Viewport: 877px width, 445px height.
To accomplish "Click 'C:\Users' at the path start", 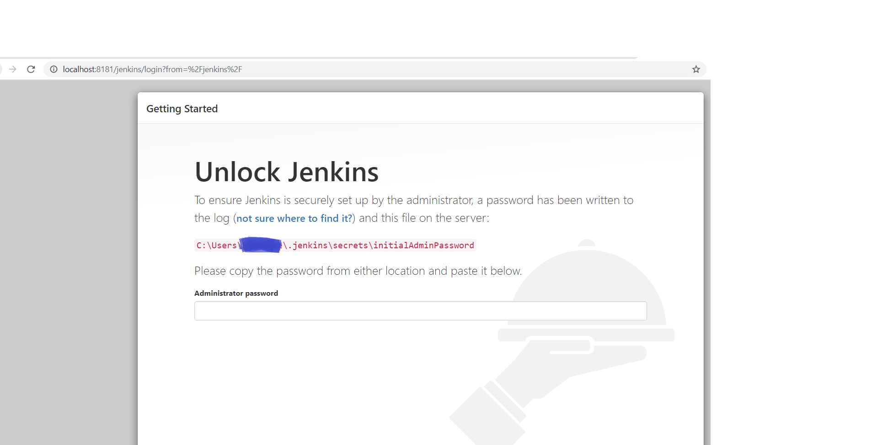I will (216, 246).
